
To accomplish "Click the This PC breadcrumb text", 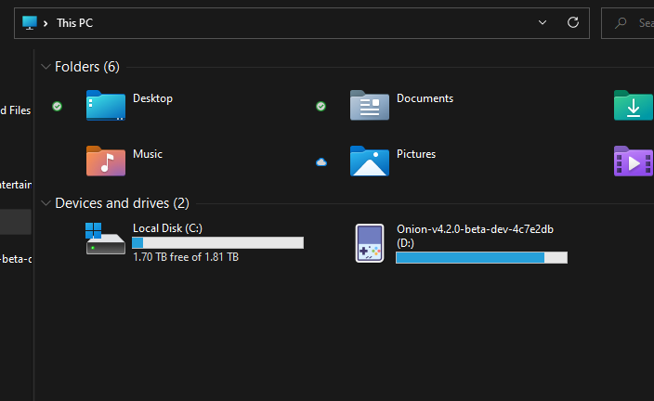I will (74, 22).
